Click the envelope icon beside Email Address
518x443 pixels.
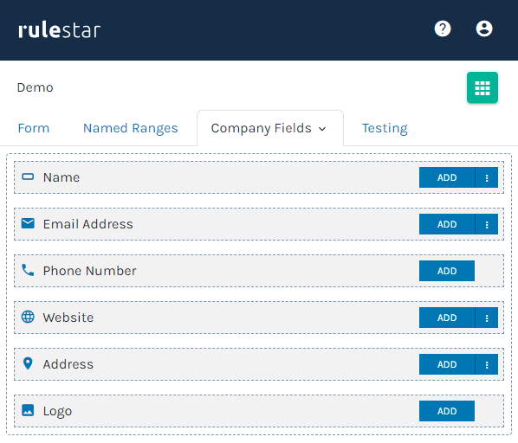(28, 223)
